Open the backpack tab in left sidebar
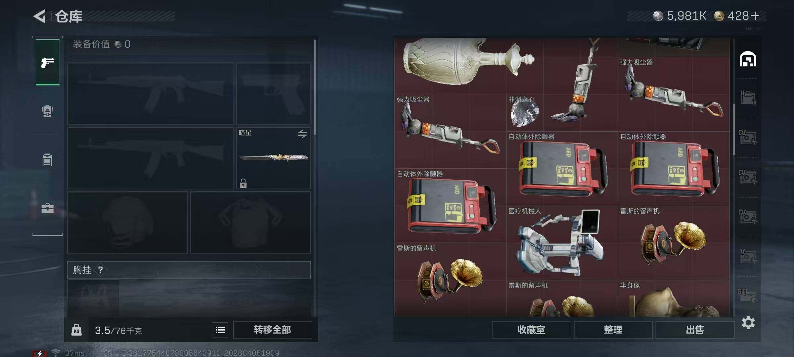794x357 pixels. [x=47, y=111]
